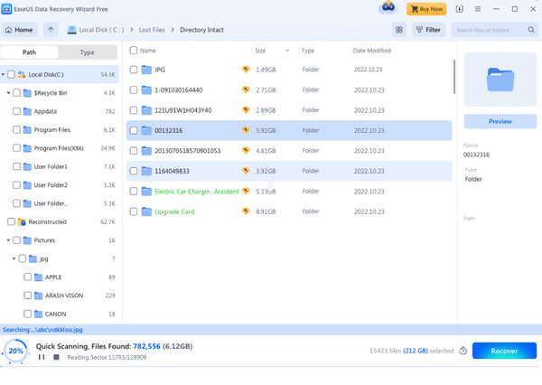Viewport: 542px width, 385px height.
Task: Open the hamburger menu in title bar
Action: click(x=478, y=9)
